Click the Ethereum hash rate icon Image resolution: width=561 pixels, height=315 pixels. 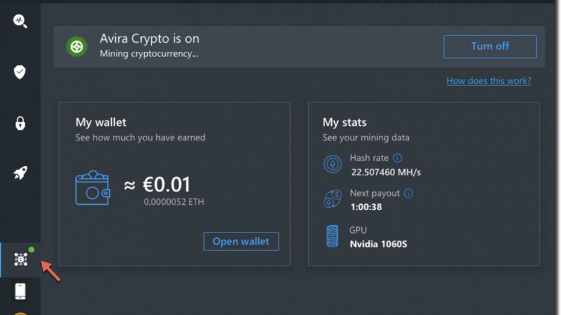coord(332,164)
